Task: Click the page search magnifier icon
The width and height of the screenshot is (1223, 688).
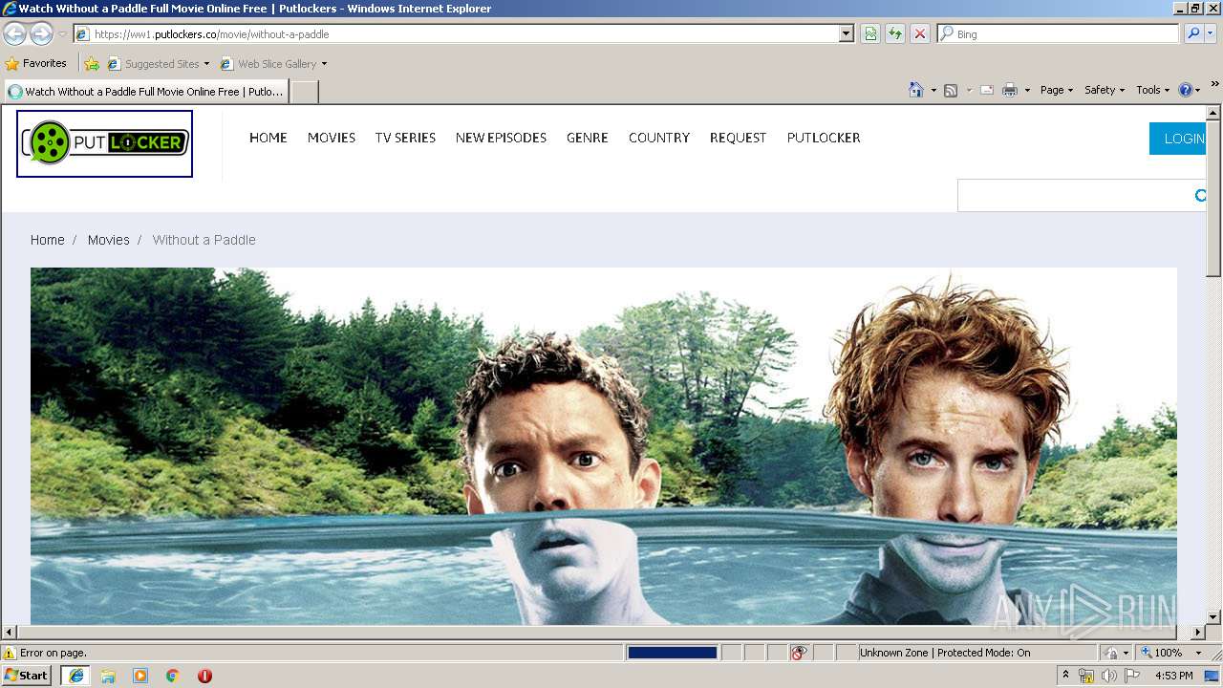Action: click(1201, 195)
